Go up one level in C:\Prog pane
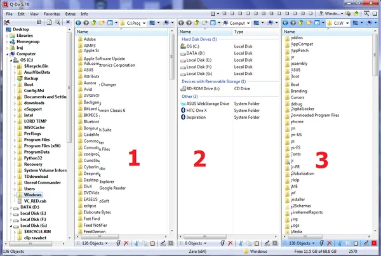This screenshot has width=381, height=256. pyautogui.click(x=94, y=23)
